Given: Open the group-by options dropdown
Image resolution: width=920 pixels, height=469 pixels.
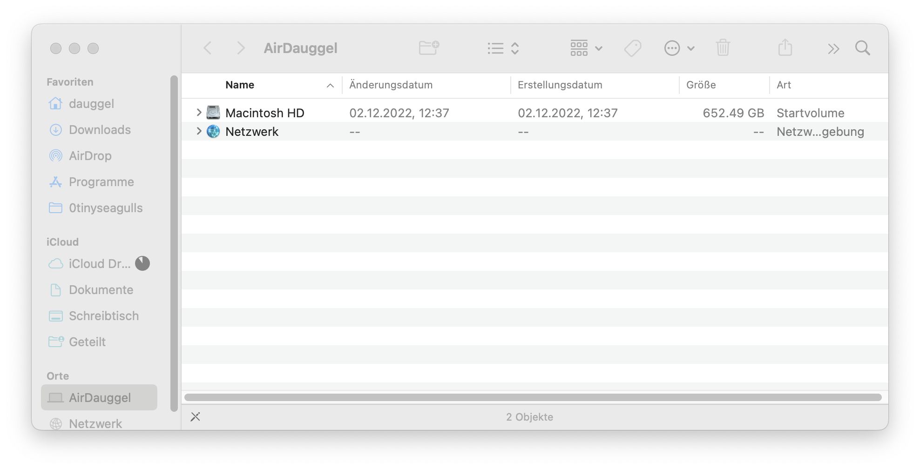Looking at the screenshot, I should [x=586, y=48].
